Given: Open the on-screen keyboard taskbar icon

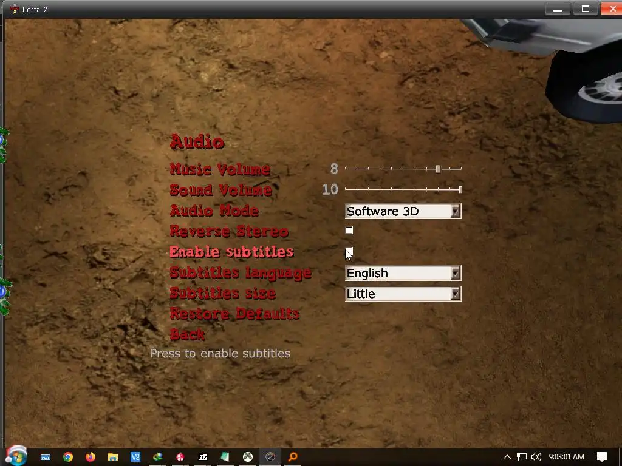Looking at the screenshot, I should click(46, 457).
